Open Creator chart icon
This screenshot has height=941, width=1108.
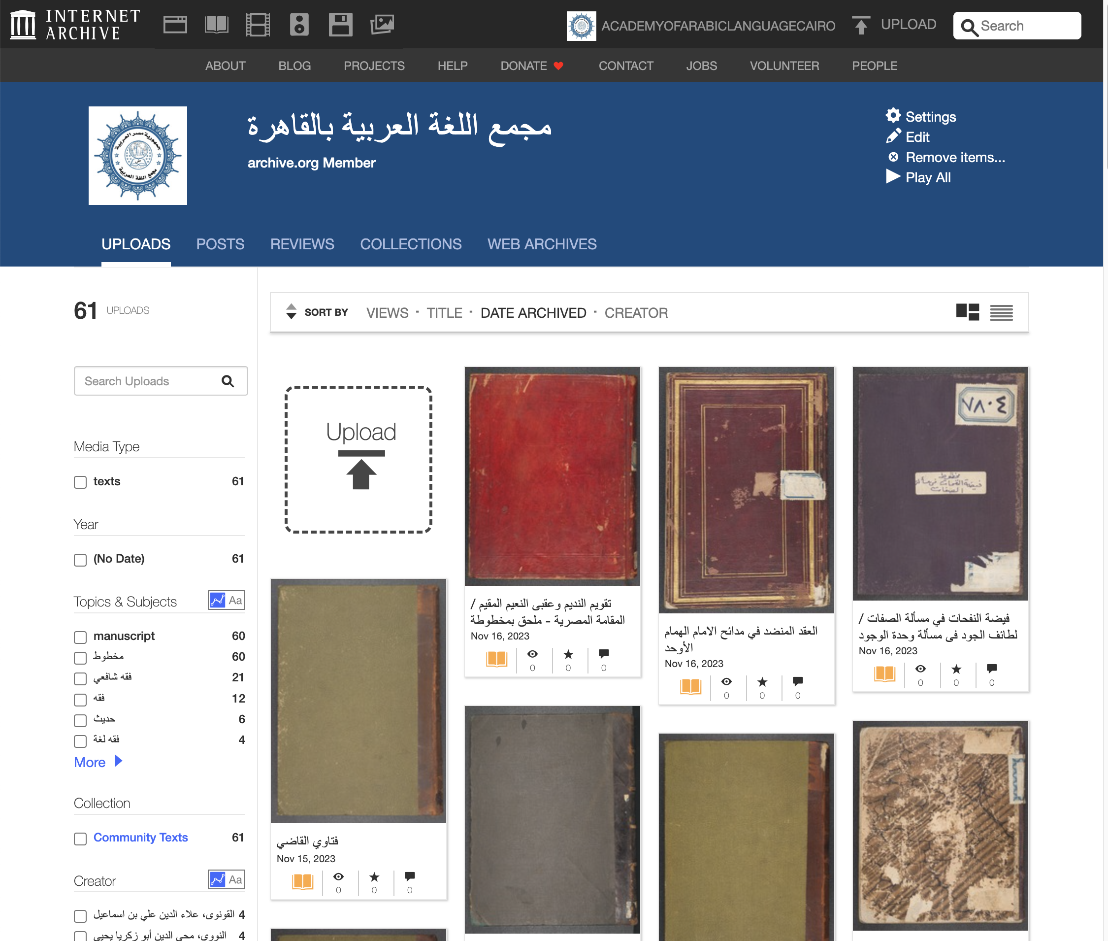(x=217, y=879)
